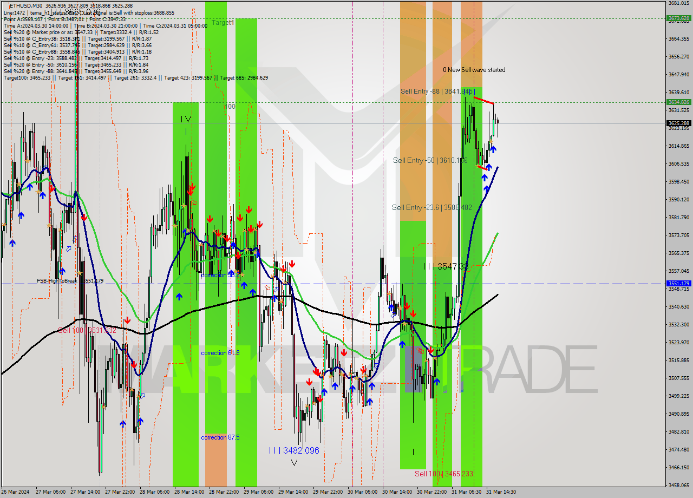Click time axis label "28 Mar 06:00"

[154, 492]
